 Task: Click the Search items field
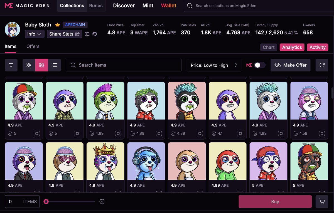tap(124, 65)
